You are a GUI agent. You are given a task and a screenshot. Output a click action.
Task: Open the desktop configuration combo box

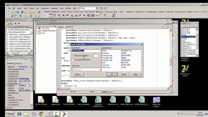click(97, 8)
